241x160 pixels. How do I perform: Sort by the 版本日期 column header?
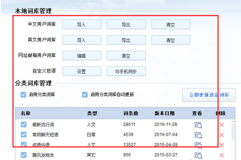click(x=165, y=113)
